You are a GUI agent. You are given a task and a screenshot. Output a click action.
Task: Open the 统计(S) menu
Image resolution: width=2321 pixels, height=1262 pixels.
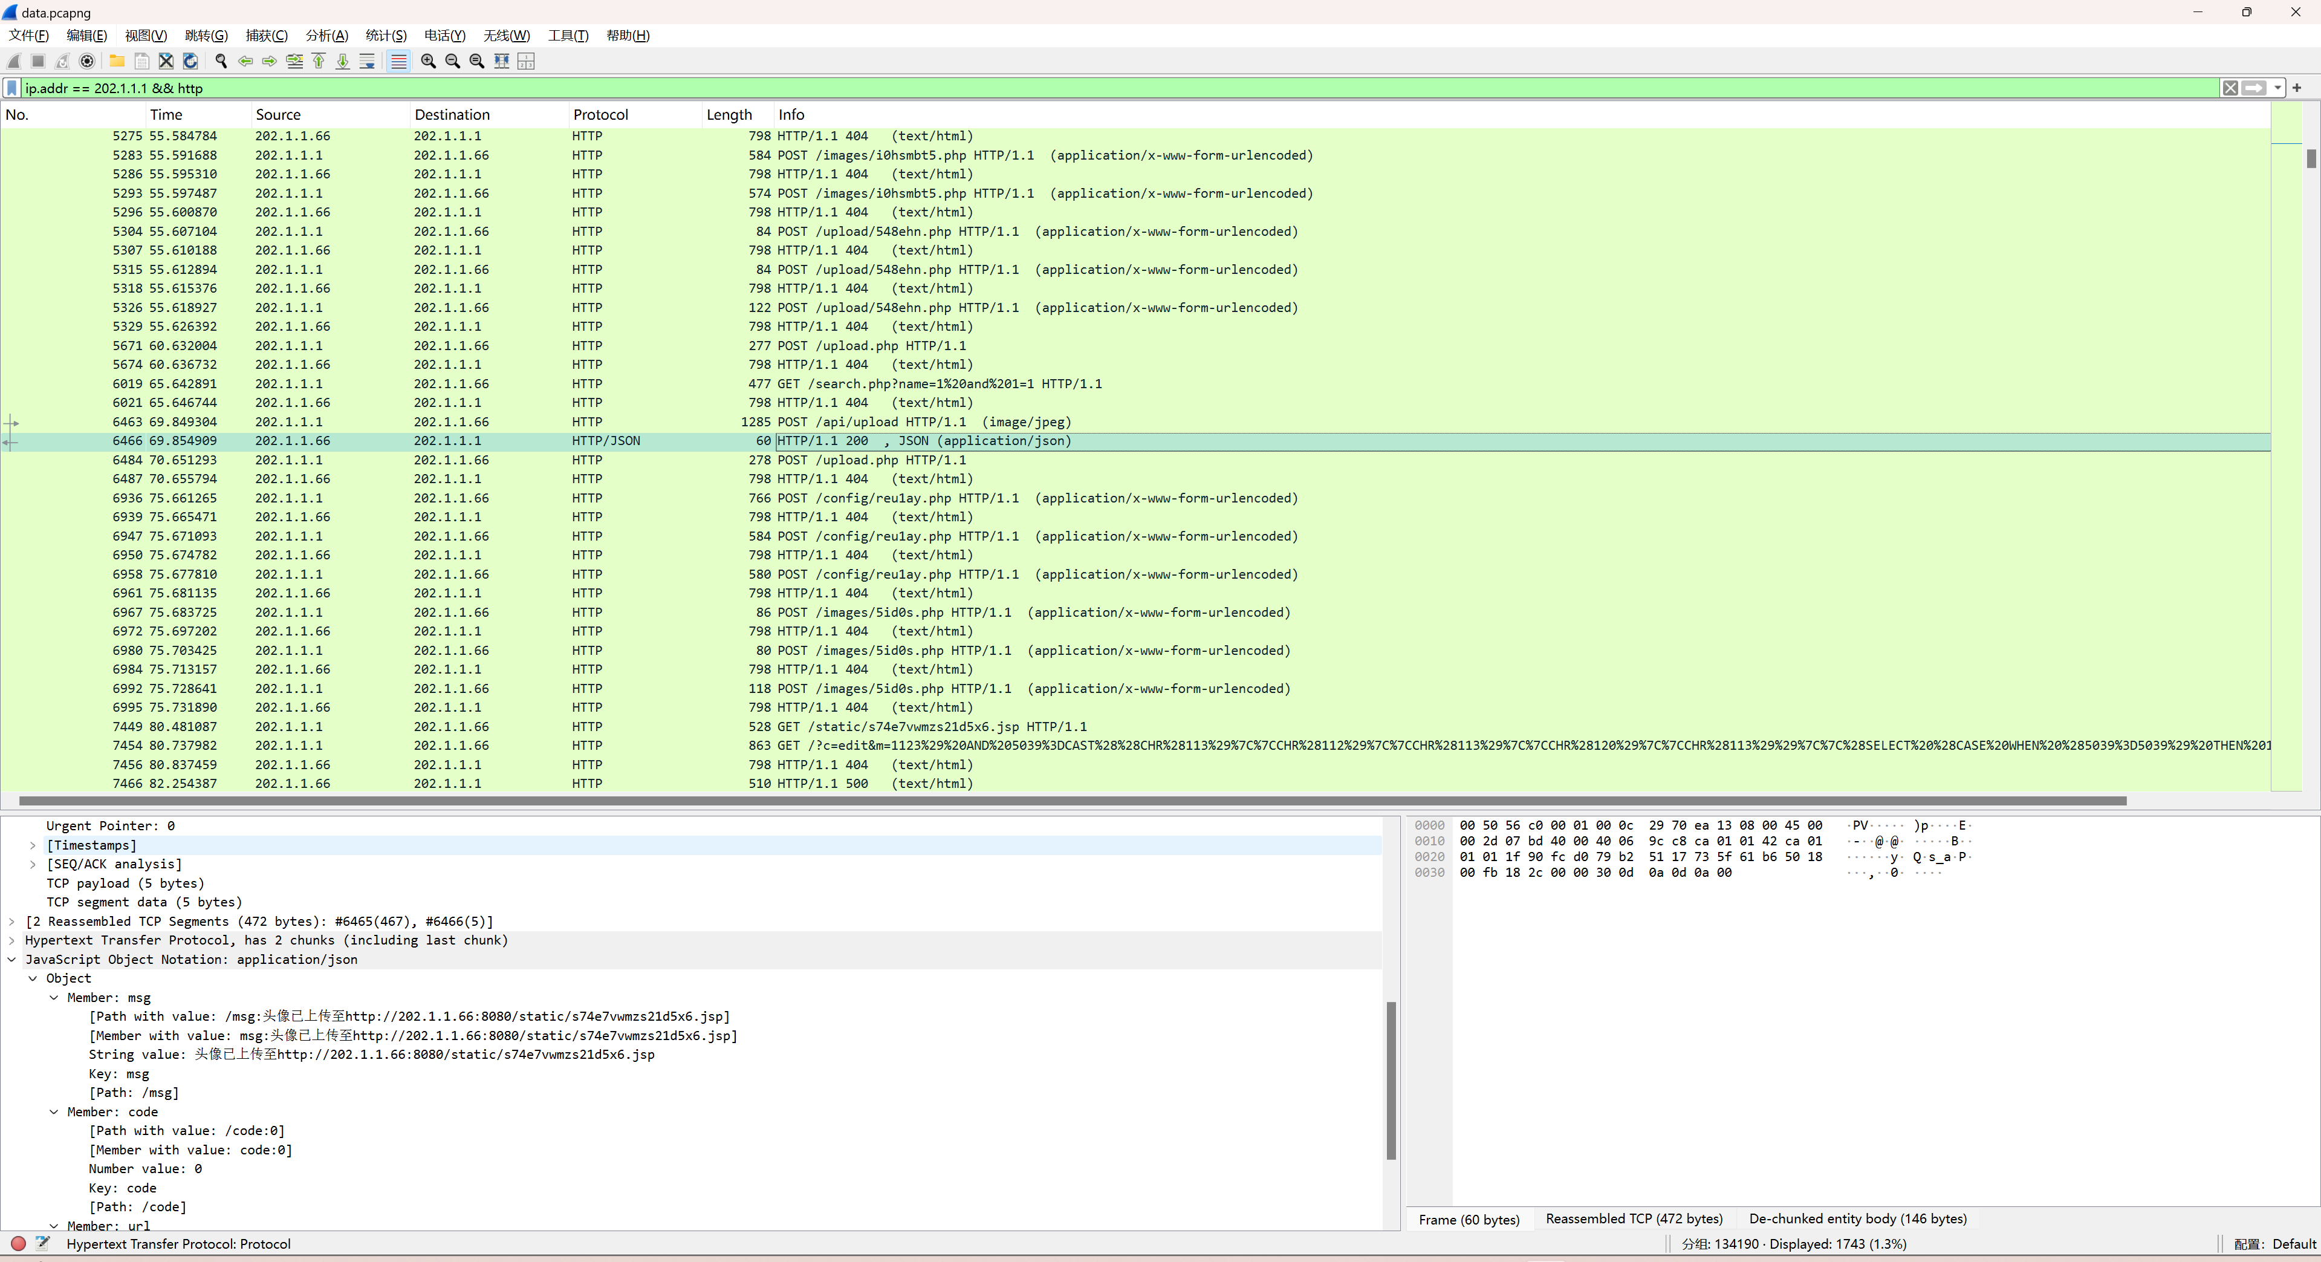point(386,36)
